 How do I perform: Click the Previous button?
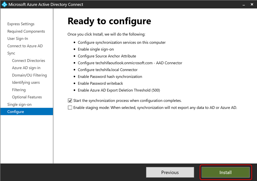tap(170, 172)
